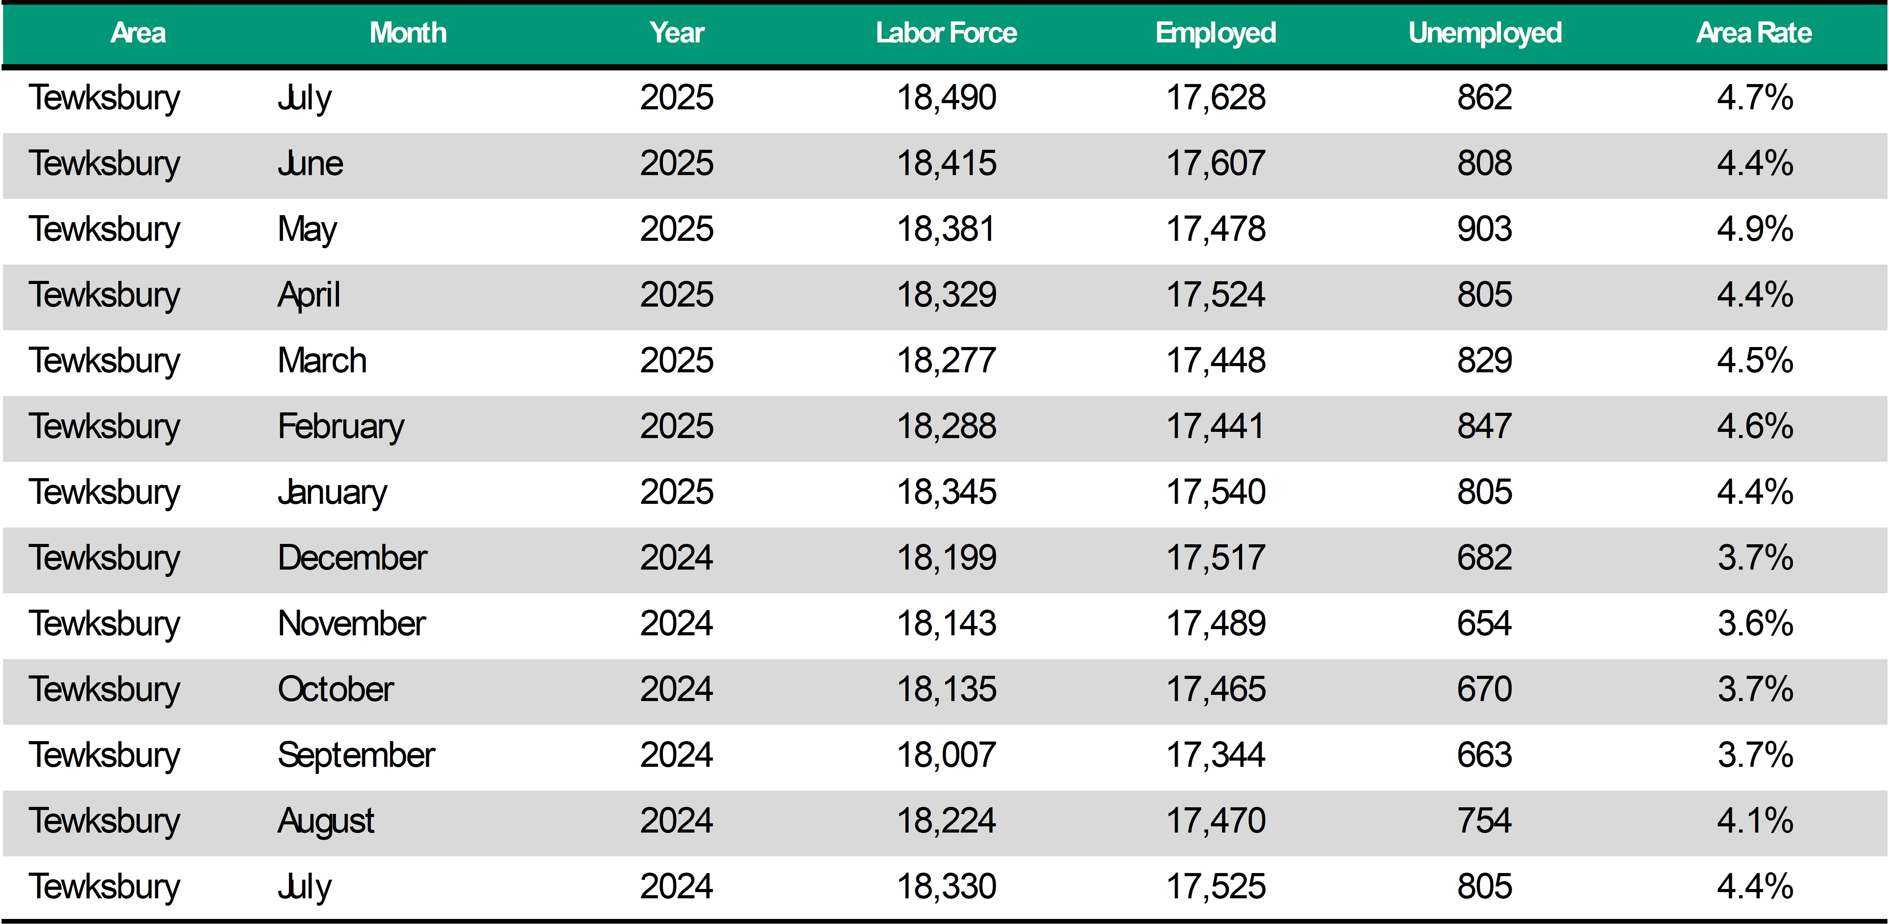Select the October month cell
Viewport: 1889px width, 924px height.
click(336, 689)
